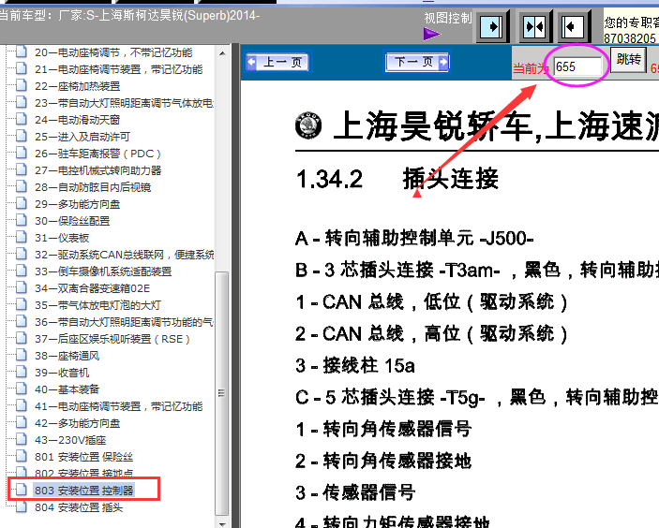Open 25—进入及启动许可
The width and height of the screenshot is (659, 528).
point(82,137)
